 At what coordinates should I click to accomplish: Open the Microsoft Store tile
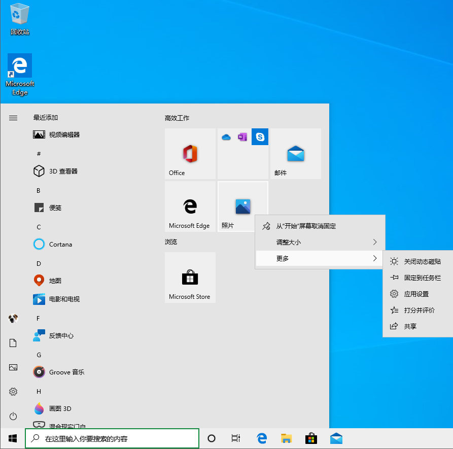pyautogui.click(x=190, y=278)
